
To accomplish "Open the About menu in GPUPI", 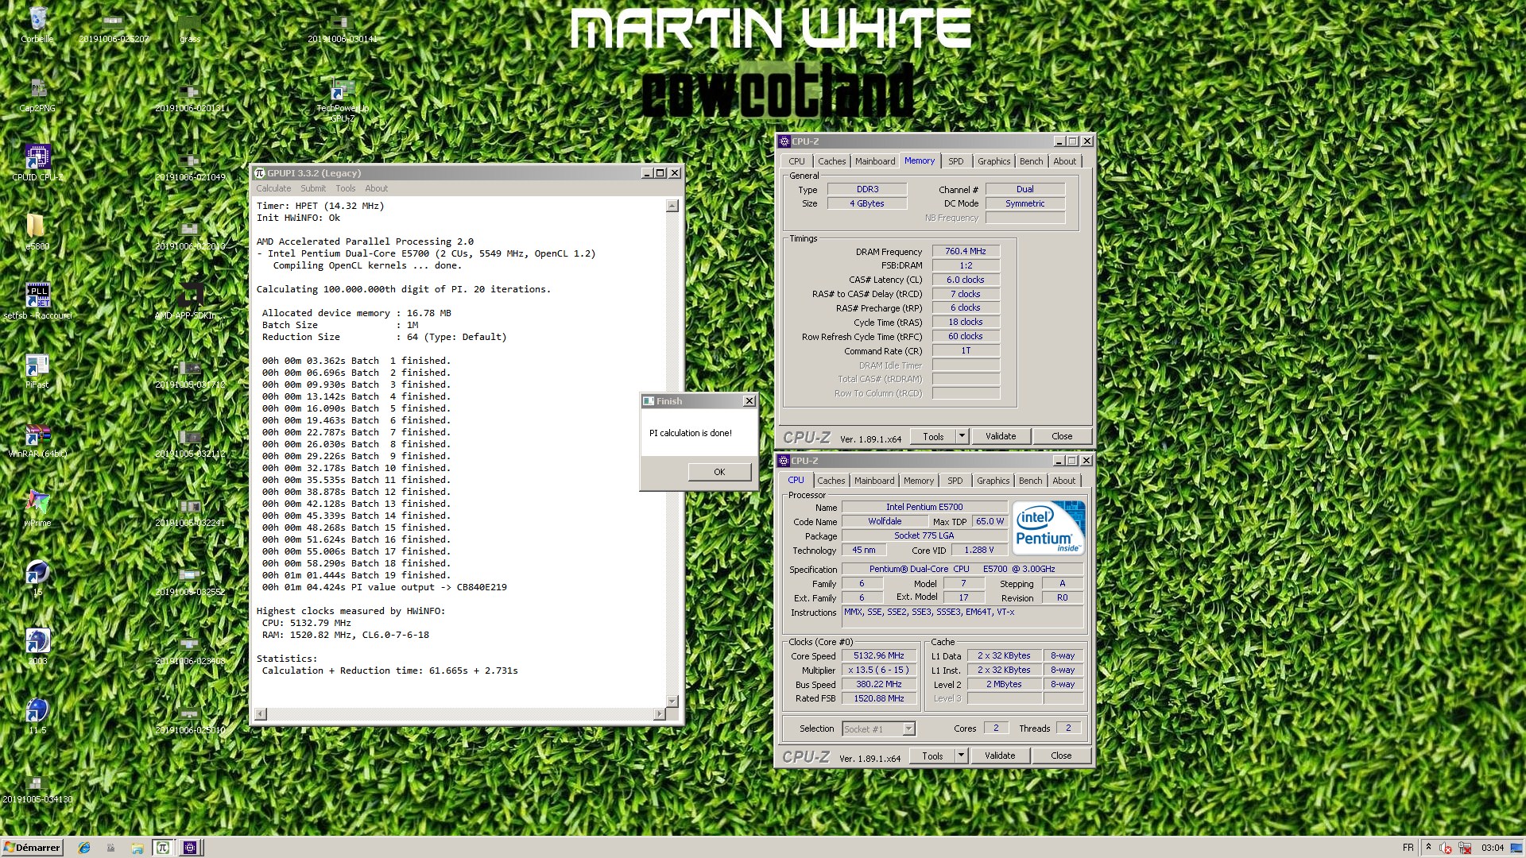I will click(x=377, y=188).
